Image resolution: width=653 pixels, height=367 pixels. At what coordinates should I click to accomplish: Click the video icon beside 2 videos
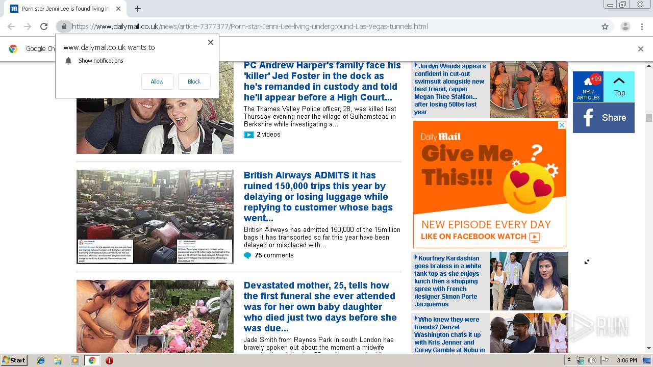tap(249, 135)
